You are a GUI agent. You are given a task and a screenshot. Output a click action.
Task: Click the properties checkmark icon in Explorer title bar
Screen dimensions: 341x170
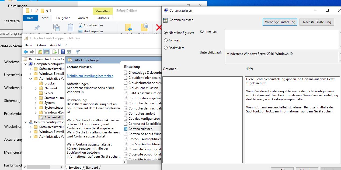tap(36, 11)
